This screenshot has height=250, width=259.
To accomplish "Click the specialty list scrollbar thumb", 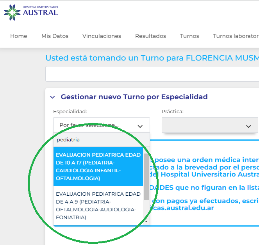I will 146,176.
